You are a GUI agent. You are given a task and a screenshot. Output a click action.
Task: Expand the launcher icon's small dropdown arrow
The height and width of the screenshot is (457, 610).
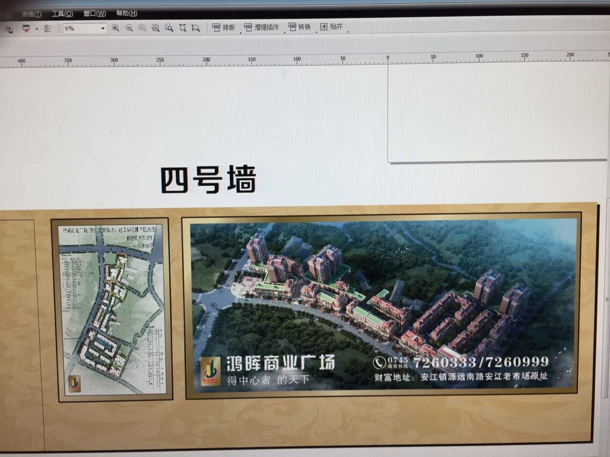coord(37,29)
